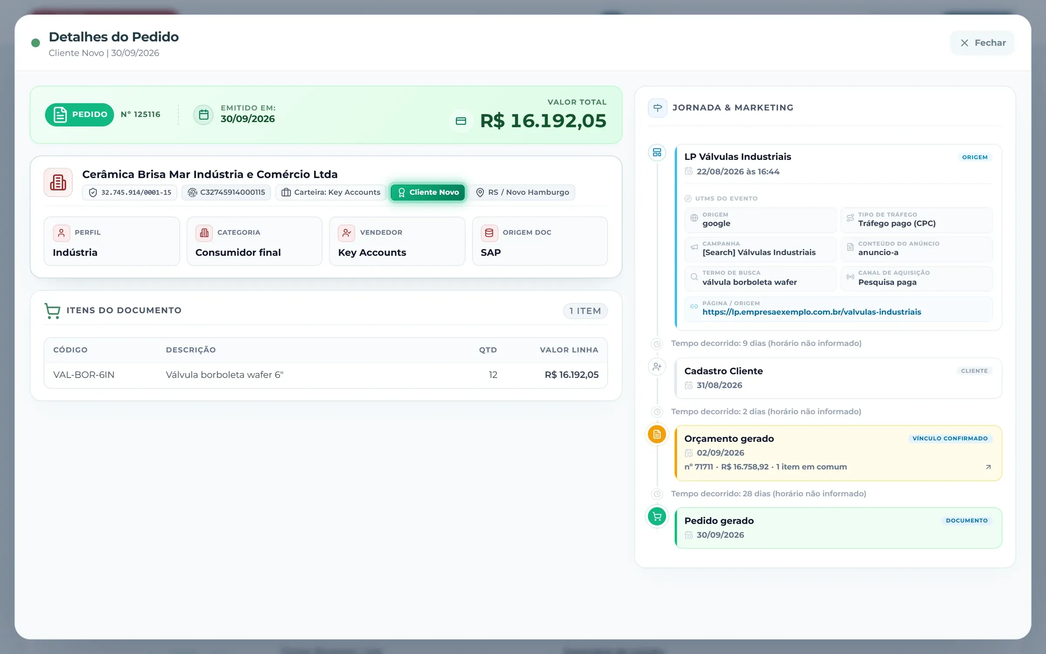Screen dimensions: 1046x654
Task: Click the ORIGEM tag on LP Válvulas card
Action: 975,157
